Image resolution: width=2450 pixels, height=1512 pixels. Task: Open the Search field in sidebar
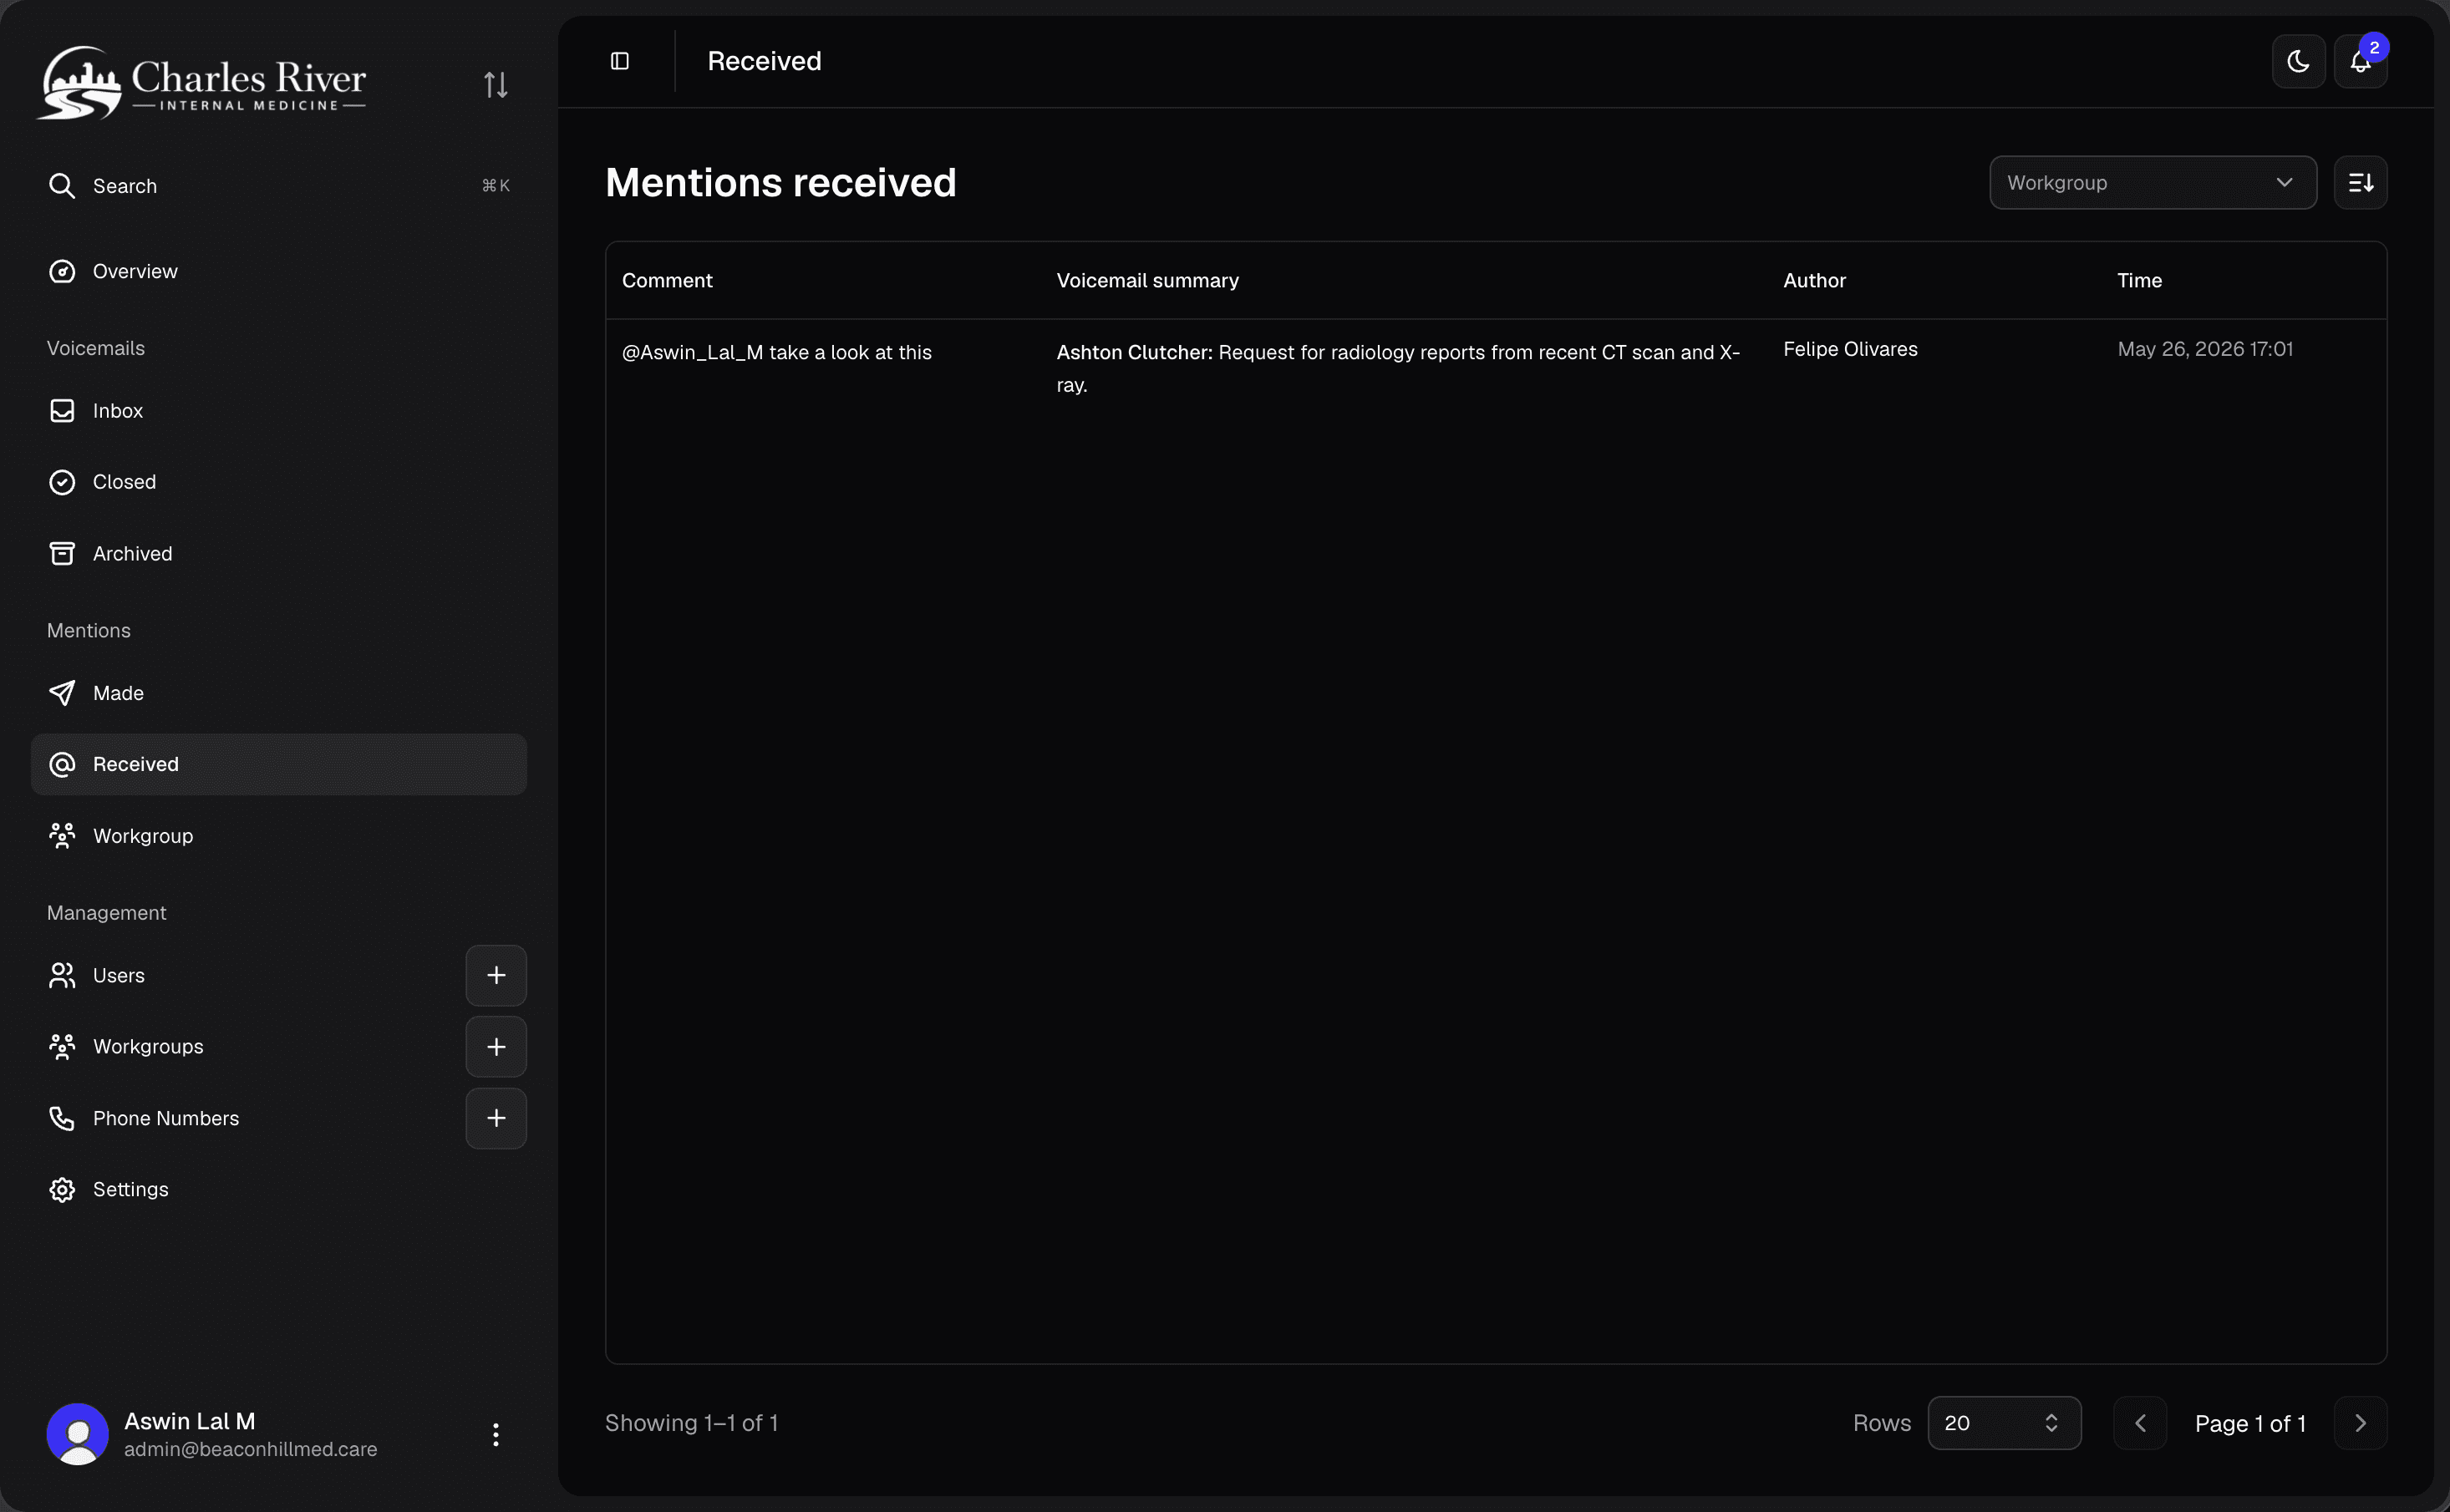click(x=279, y=186)
